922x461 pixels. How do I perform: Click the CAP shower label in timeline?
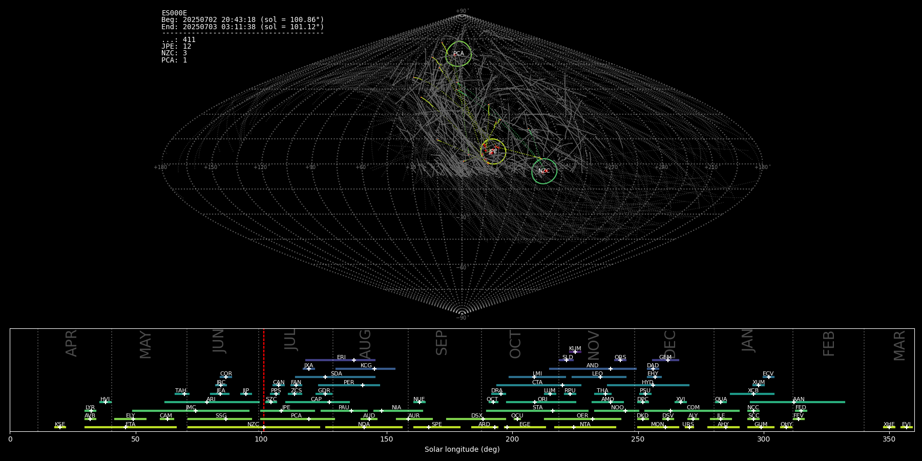tap(316, 400)
